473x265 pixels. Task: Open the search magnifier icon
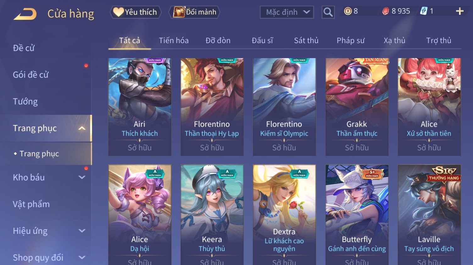[x=328, y=12]
